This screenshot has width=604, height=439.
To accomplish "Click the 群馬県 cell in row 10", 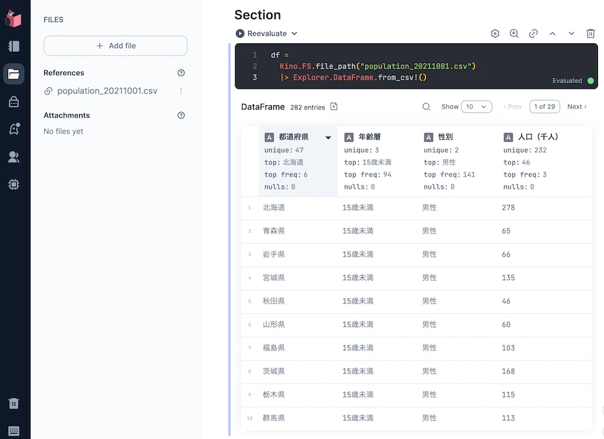I will click(x=274, y=418).
